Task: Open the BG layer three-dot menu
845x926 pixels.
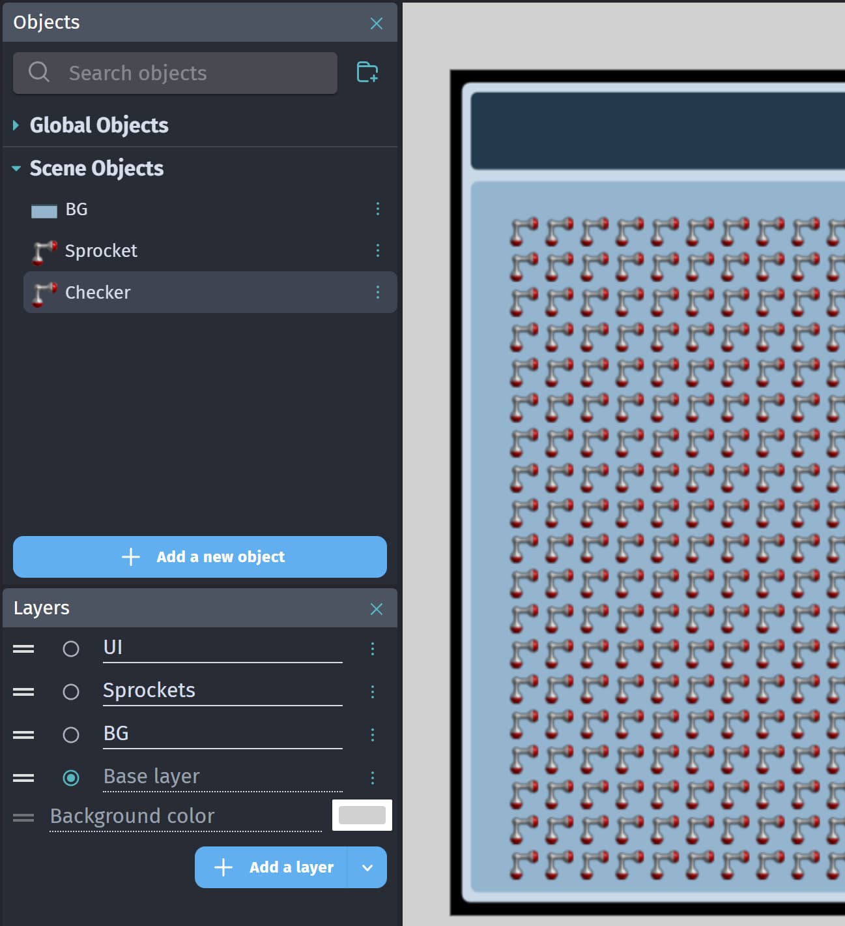Action: [373, 735]
